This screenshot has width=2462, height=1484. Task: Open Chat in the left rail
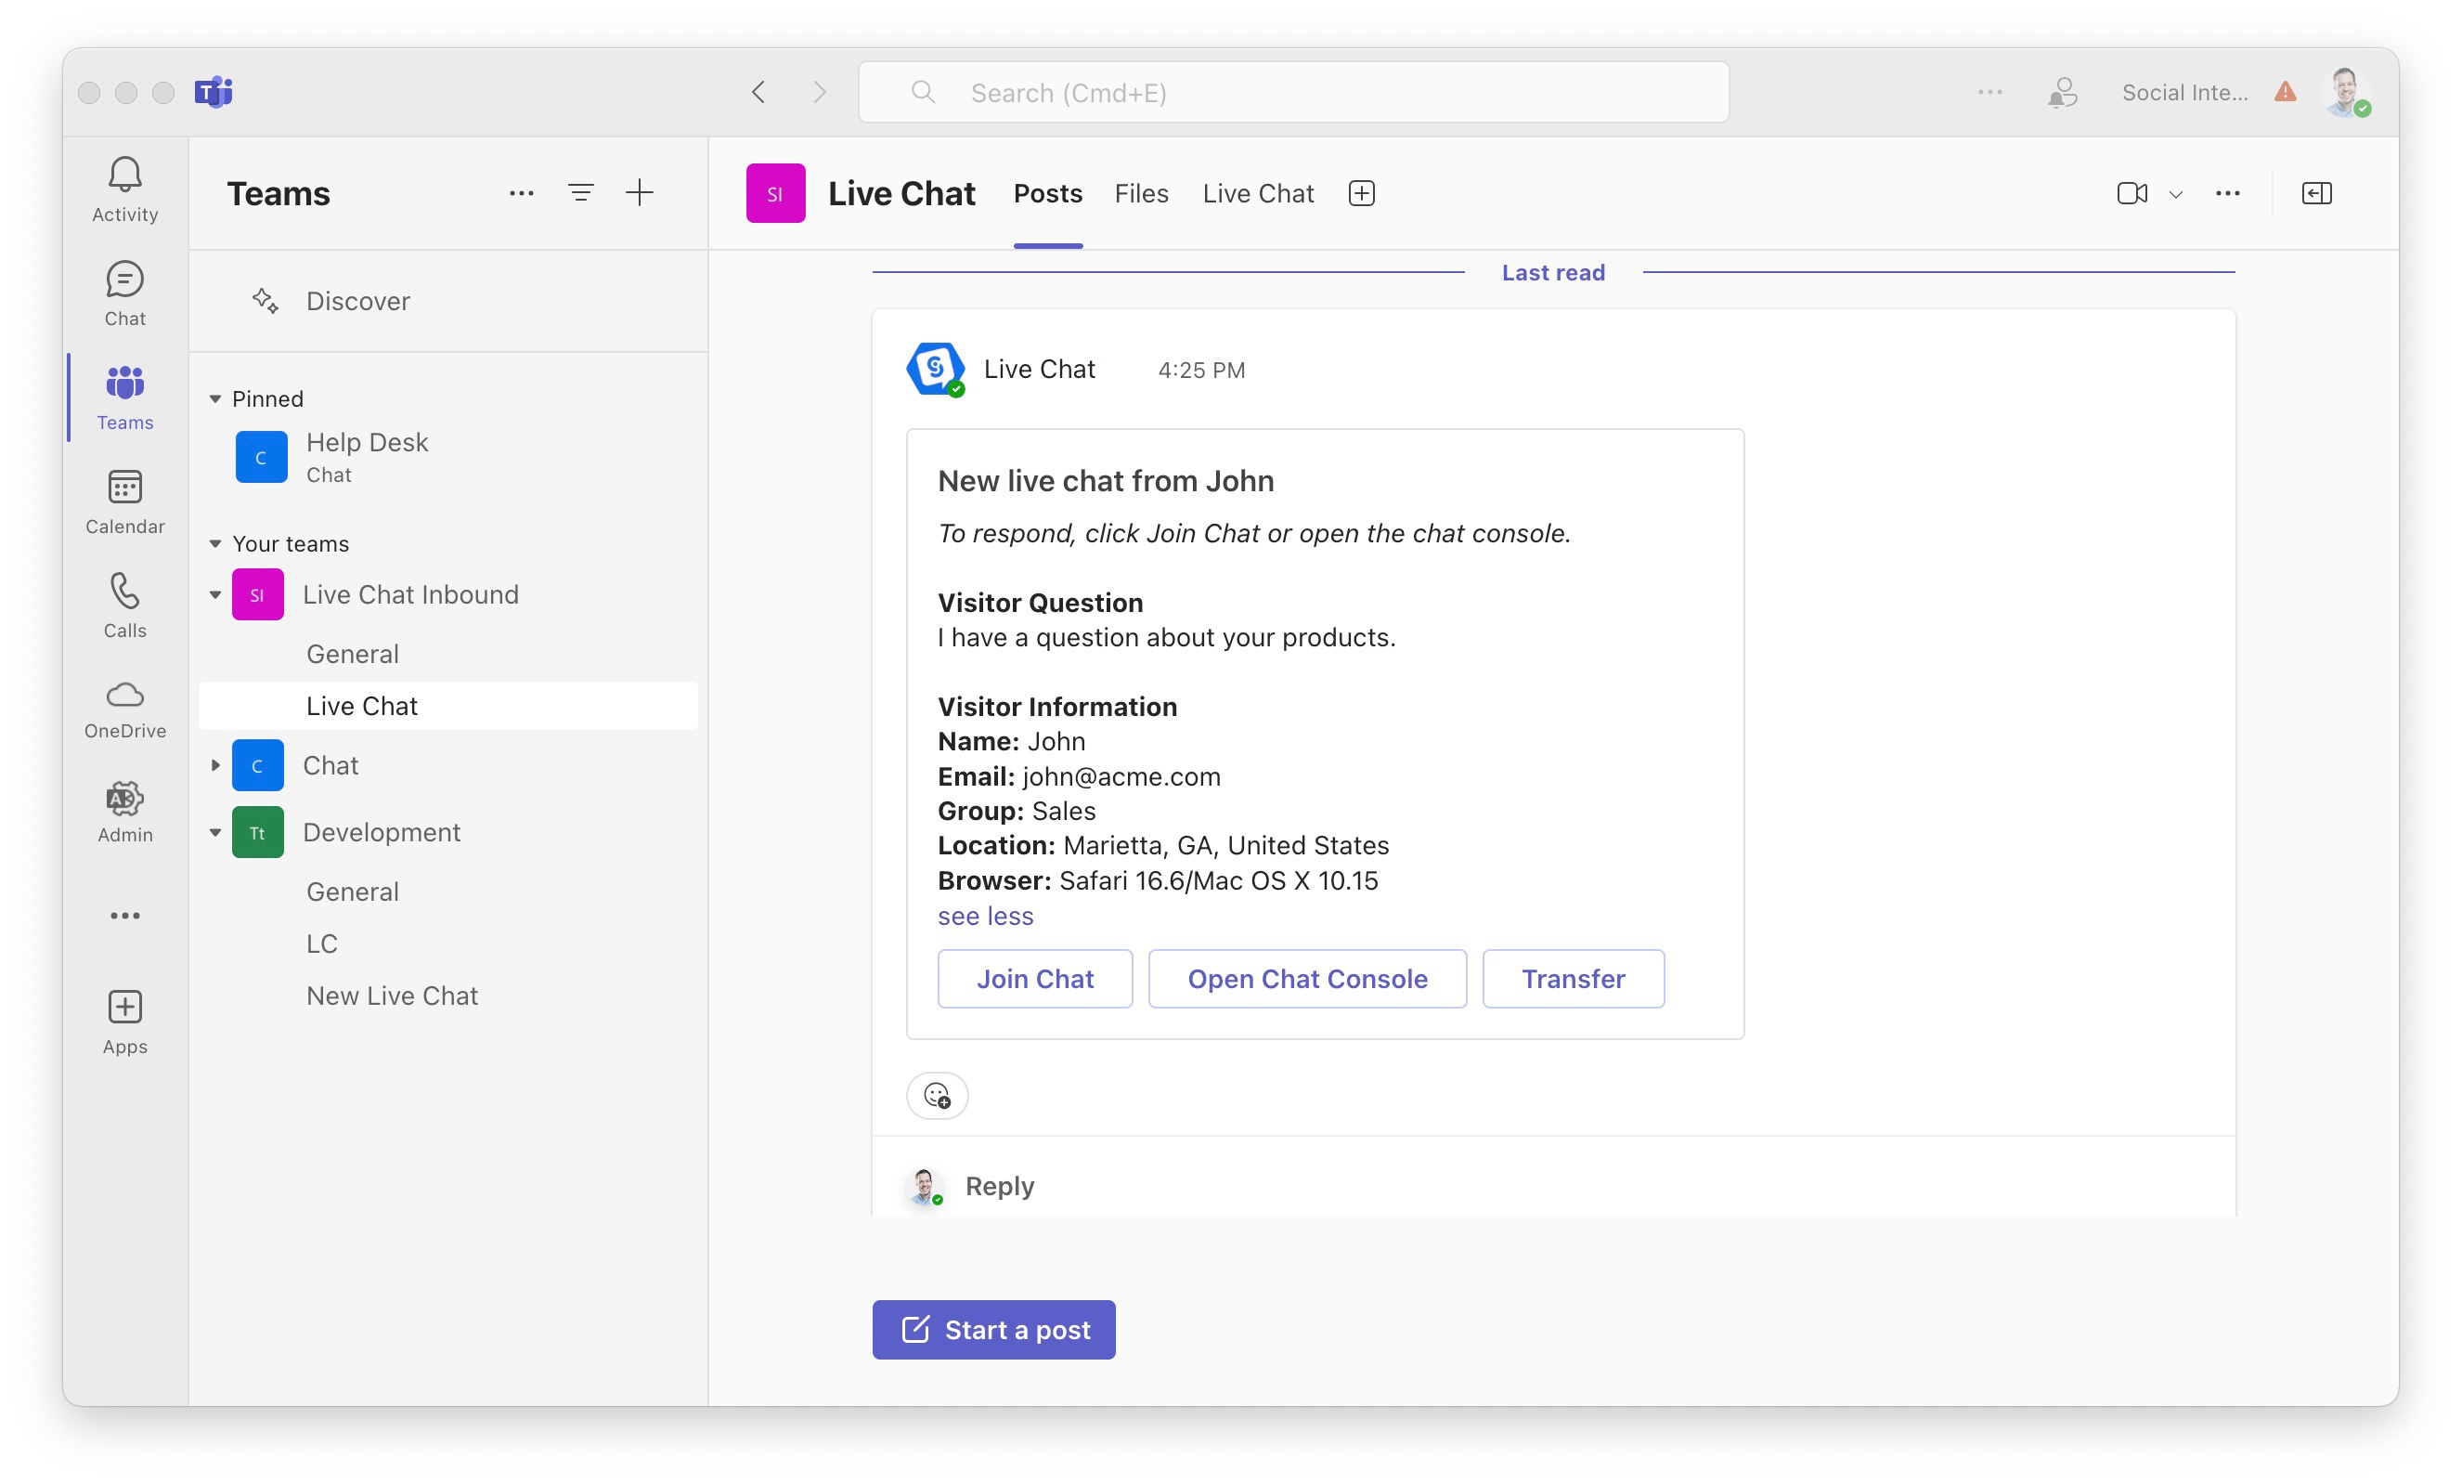[125, 293]
